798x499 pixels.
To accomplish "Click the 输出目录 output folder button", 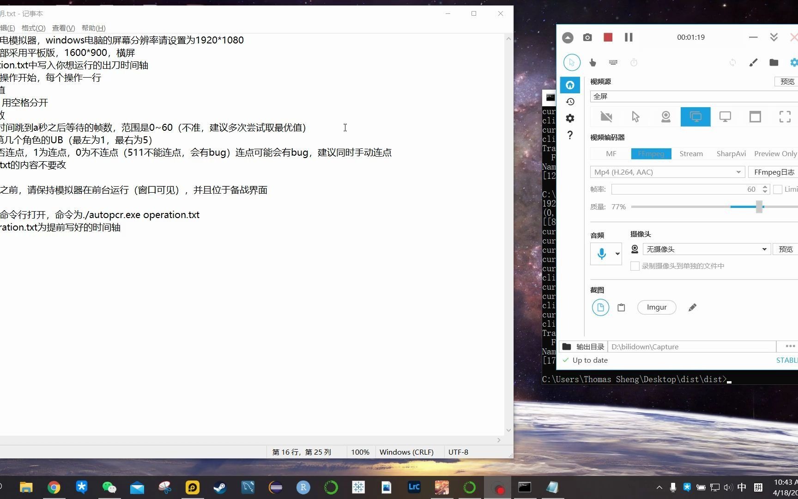I will pyautogui.click(x=583, y=347).
